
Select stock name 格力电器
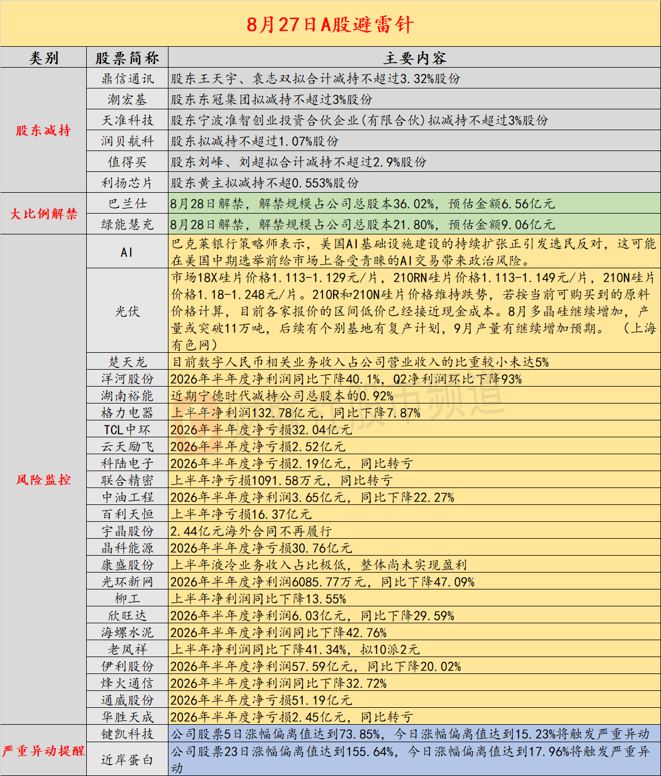pyautogui.click(x=127, y=413)
